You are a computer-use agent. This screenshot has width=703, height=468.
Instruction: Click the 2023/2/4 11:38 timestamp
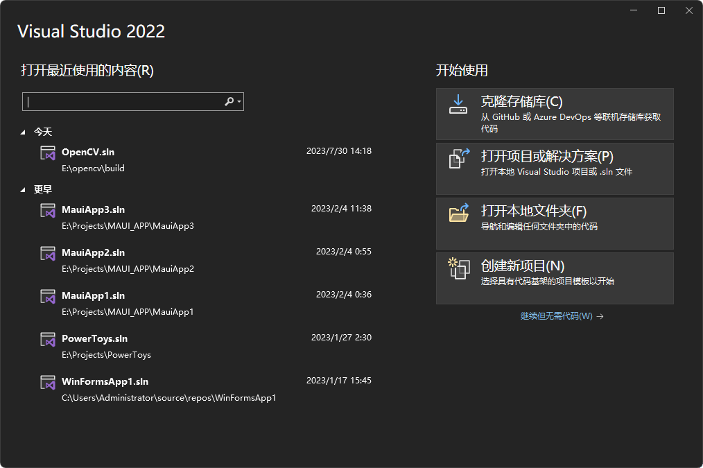pyautogui.click(x=341, y=209)
